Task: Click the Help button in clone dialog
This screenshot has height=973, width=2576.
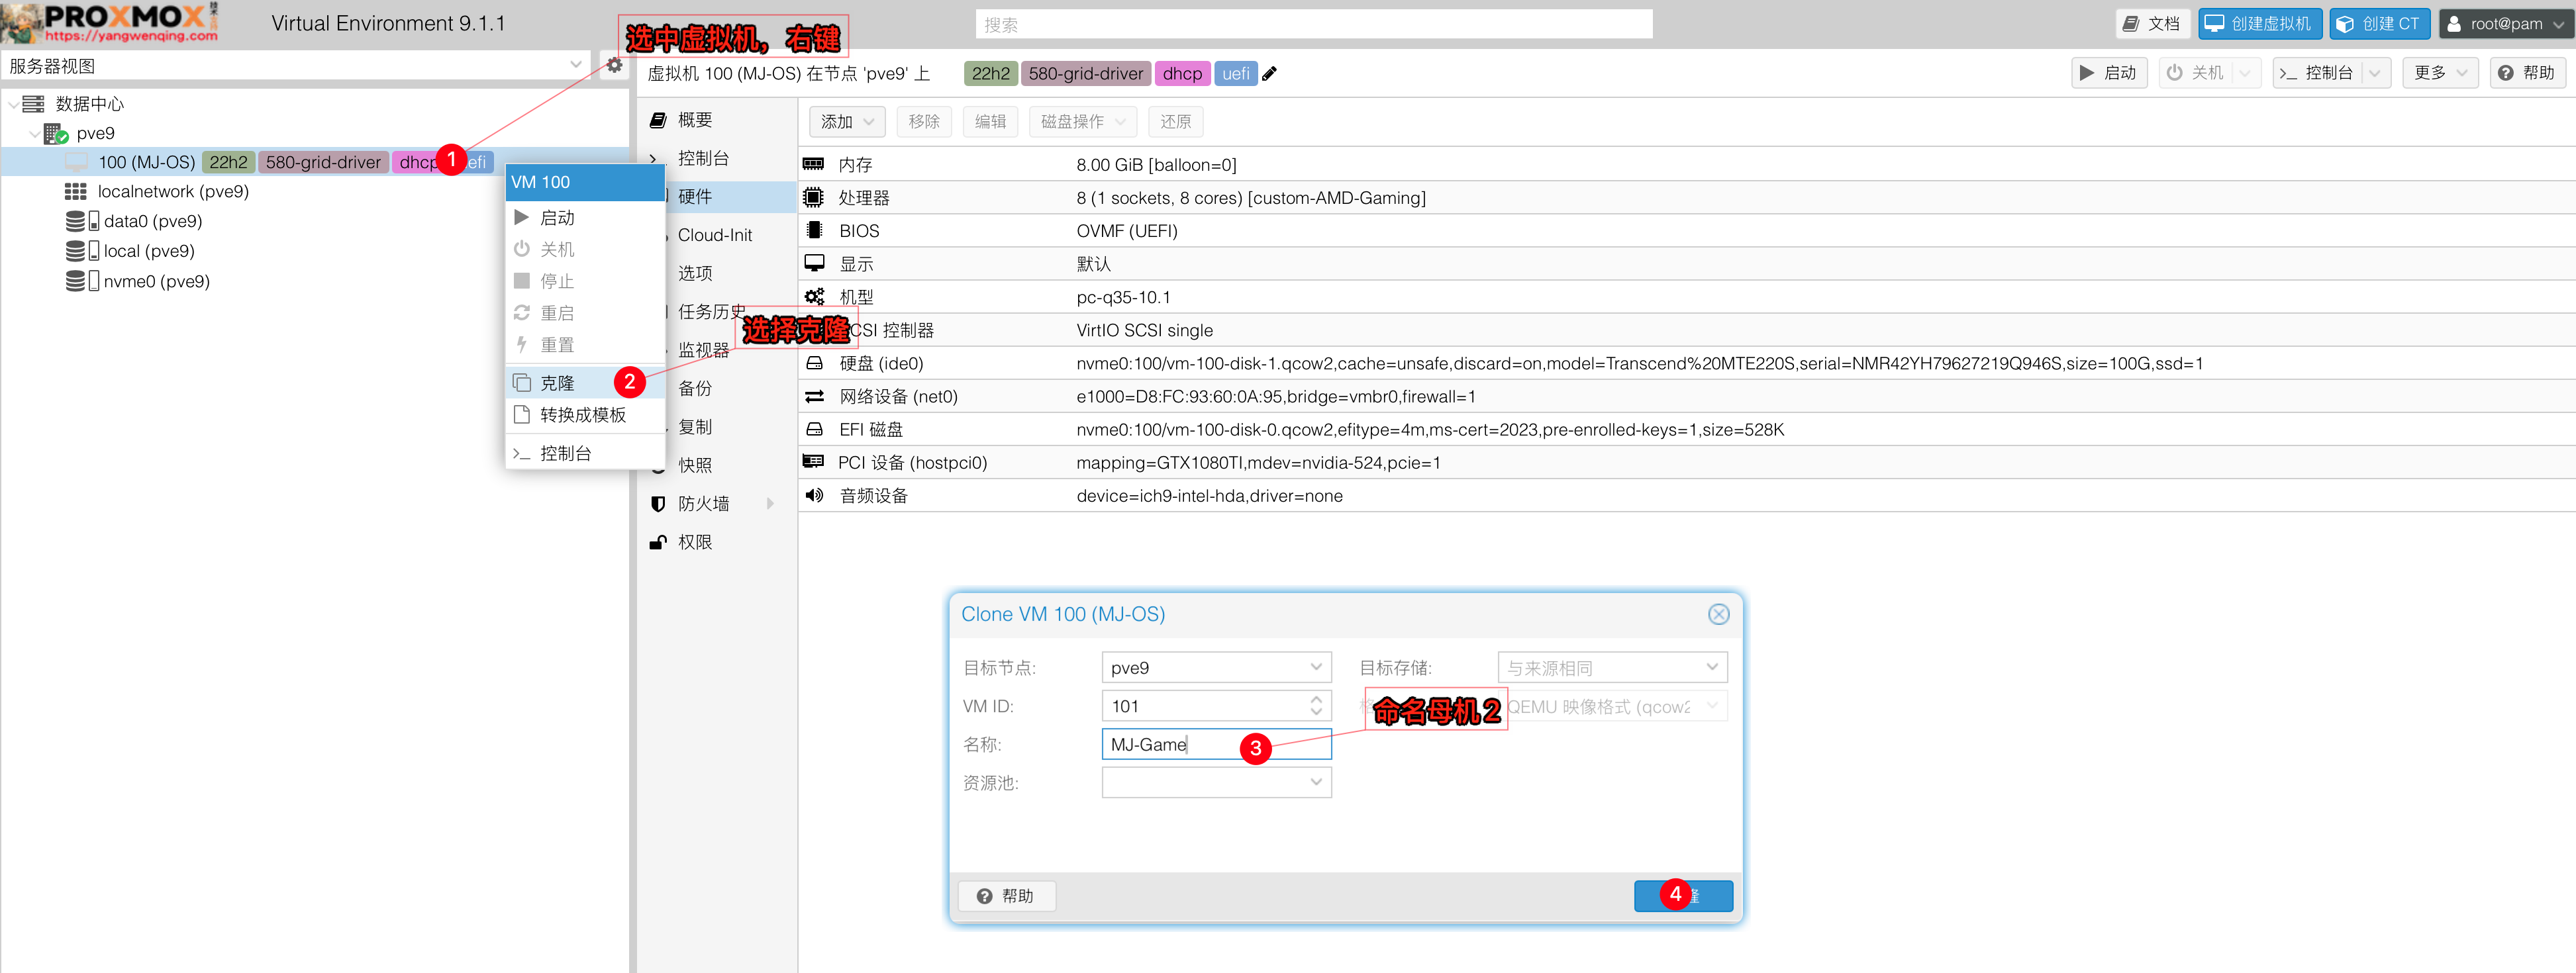Action: (x=1006, y=895)
